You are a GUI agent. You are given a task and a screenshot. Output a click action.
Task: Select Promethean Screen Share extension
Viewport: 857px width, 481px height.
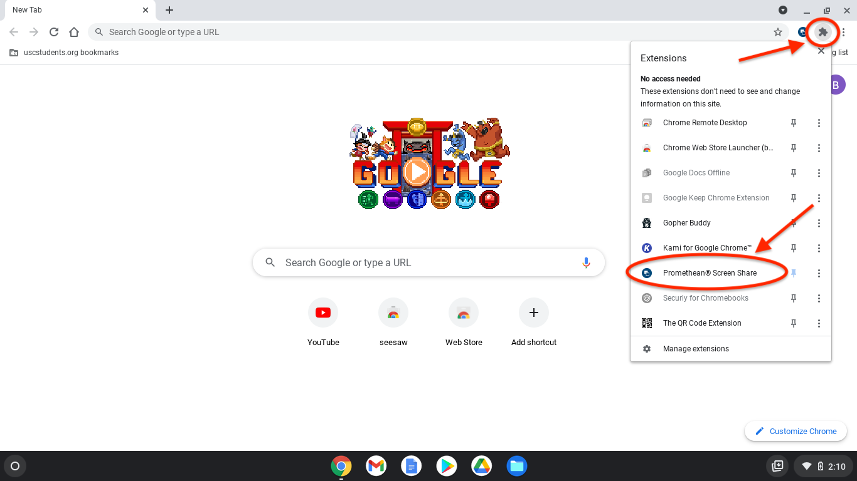710,273
